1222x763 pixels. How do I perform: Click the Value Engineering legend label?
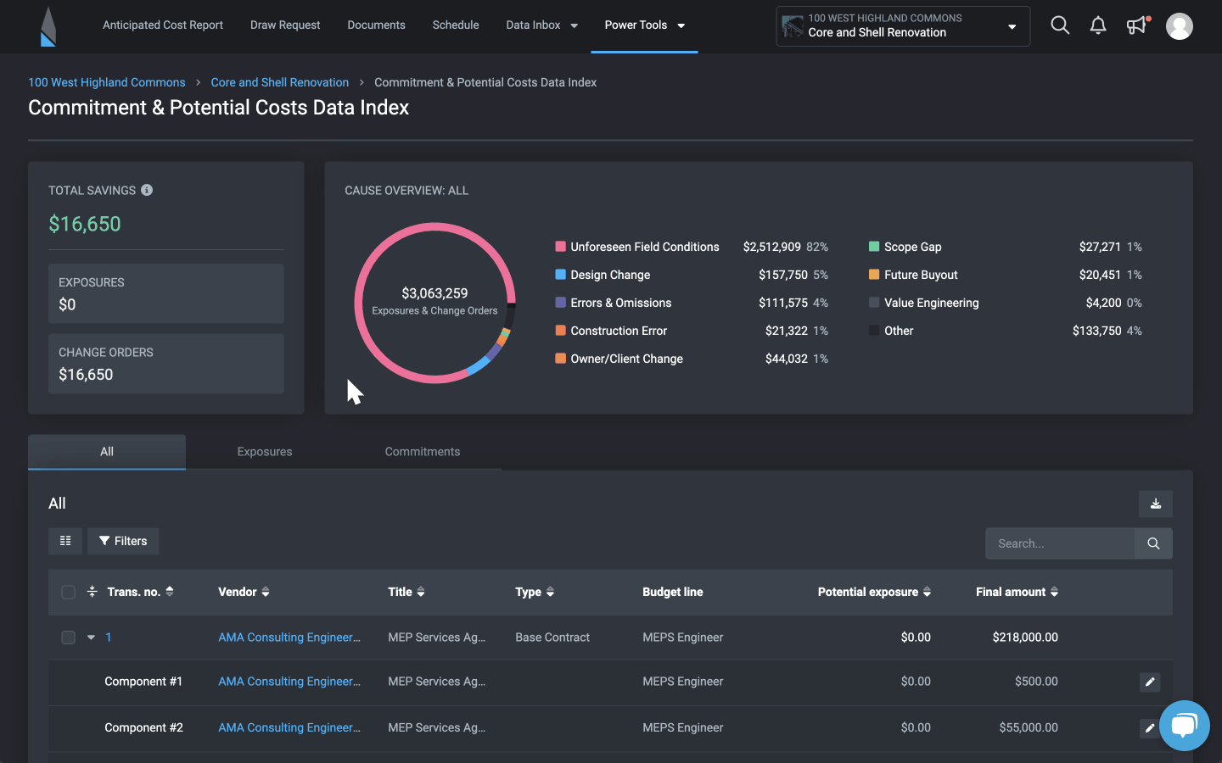(931, 303)
